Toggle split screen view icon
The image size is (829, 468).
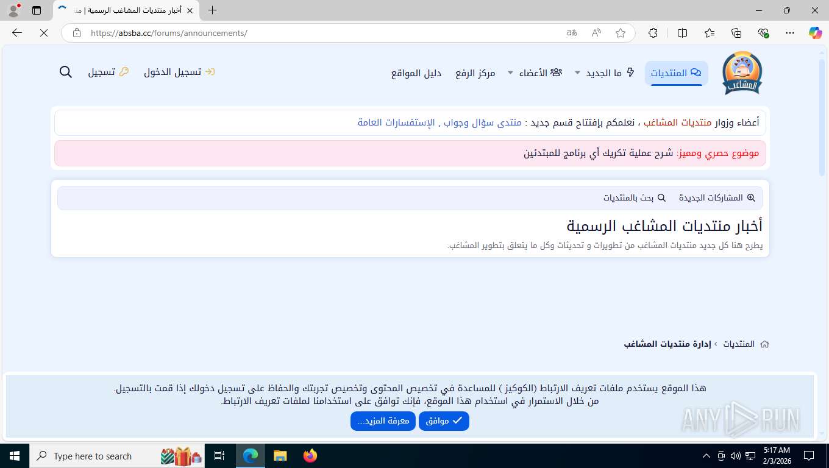[682, 33]
